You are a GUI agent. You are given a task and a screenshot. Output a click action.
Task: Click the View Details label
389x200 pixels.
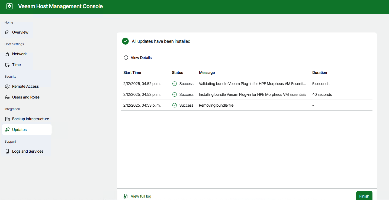(x=141, y=58)
